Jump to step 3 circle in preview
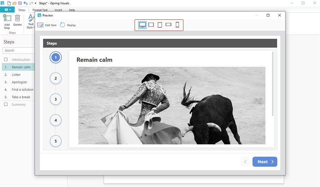The width and height of the screenshot is (320, 187). click(x=56, y=99)
